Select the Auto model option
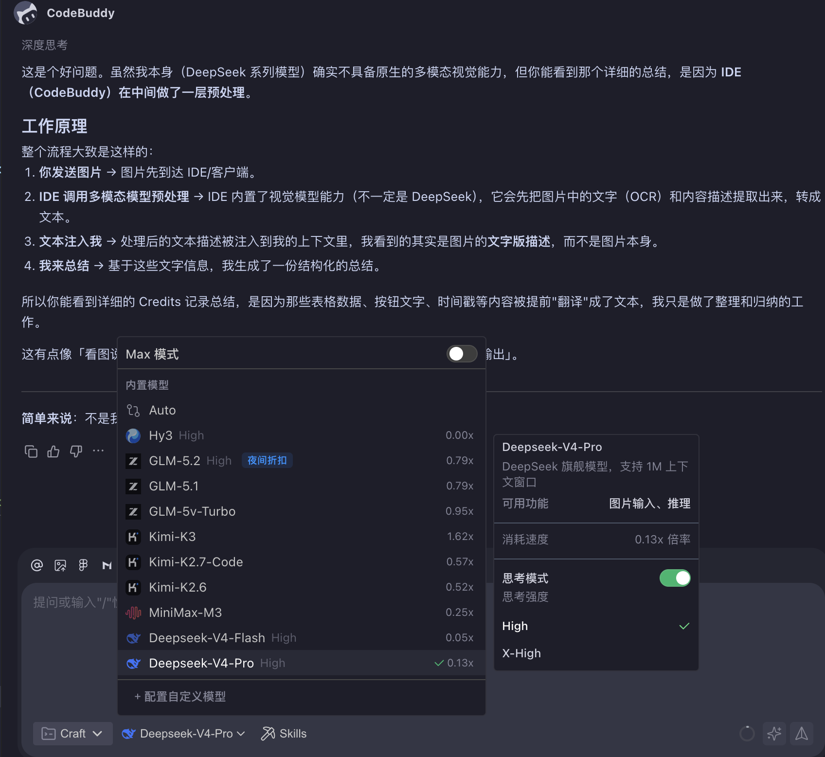This screenshot has height=757, width=825. pos(302,410)
